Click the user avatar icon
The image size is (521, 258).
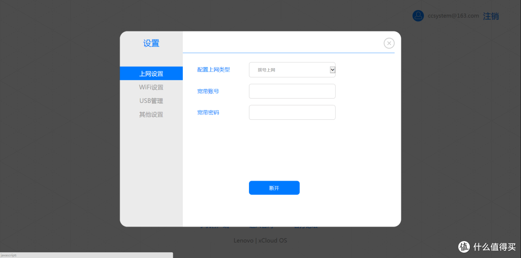pos(418,15)
